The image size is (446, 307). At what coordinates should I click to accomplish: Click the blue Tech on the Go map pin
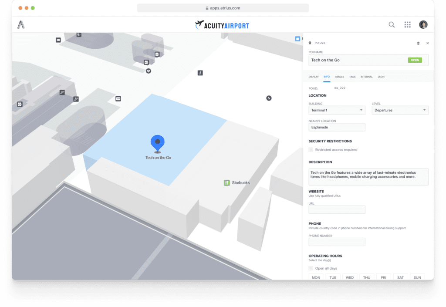pyautogui.click(x=158, y=142)
